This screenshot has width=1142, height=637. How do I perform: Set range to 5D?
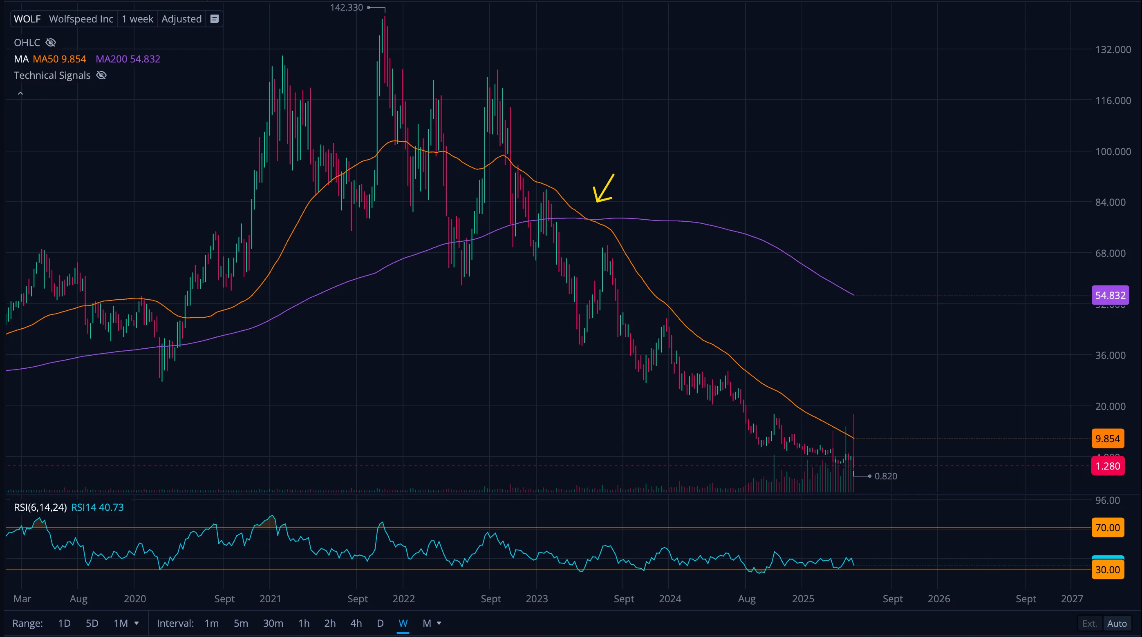(92, 623)
